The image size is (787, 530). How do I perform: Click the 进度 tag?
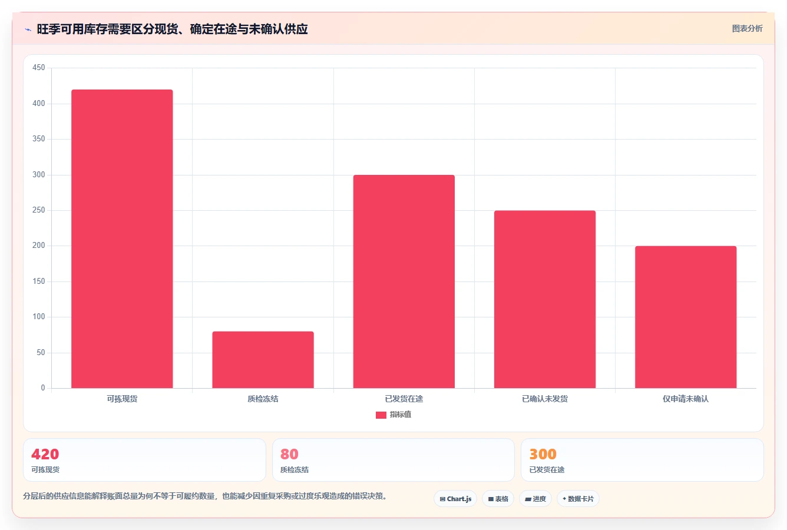pyautogui.click(x=535, y=499)
